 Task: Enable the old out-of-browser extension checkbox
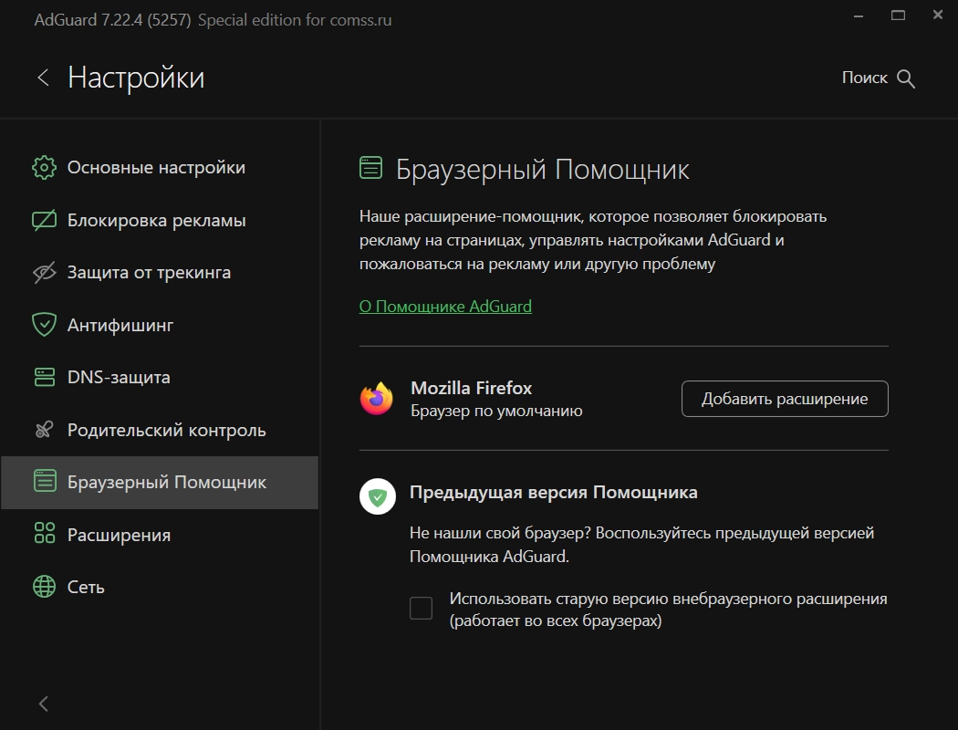421,608
